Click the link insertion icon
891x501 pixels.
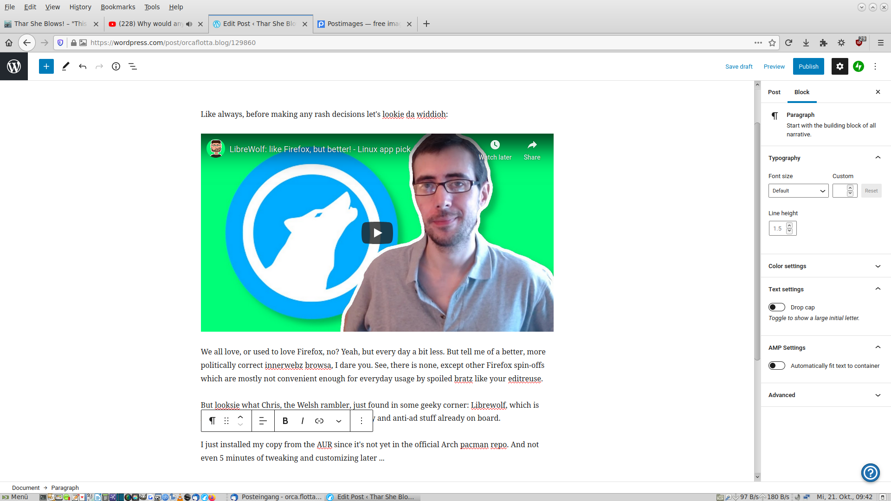pos(320,421)
